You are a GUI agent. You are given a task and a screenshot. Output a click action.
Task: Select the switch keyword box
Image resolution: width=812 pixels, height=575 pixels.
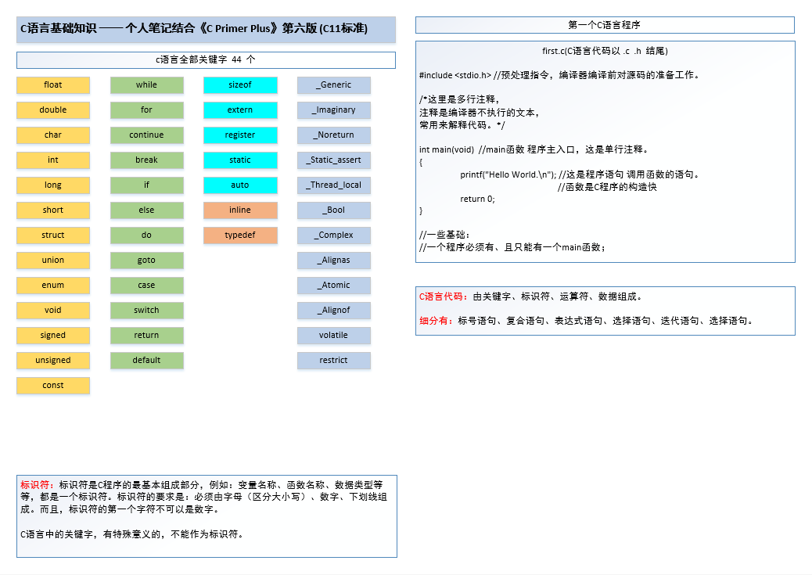146,311
